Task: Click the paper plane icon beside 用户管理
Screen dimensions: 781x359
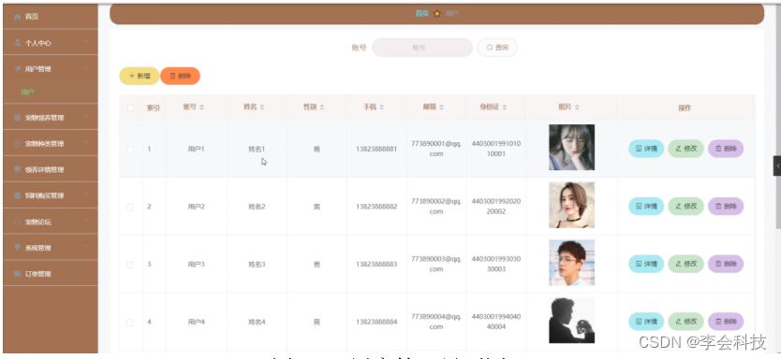Action: coord(18,69)
